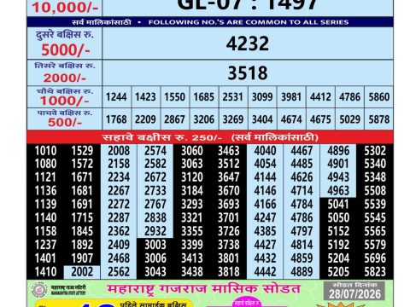Select fifth prize number 4675
The image size is (410, 307).
point(320,119)
